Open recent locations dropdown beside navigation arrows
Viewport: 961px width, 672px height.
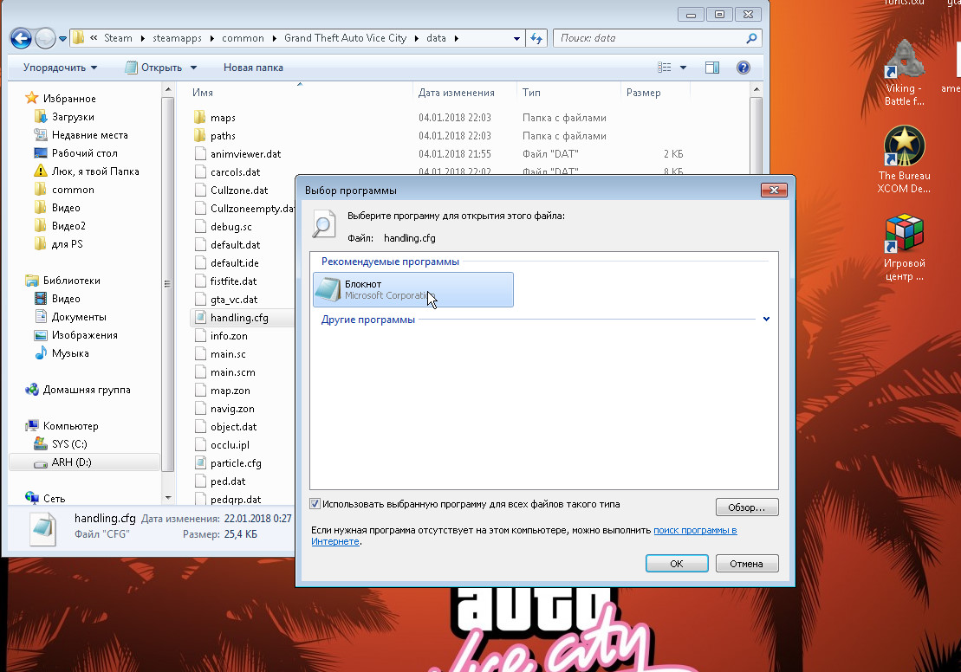click(62, 39)
